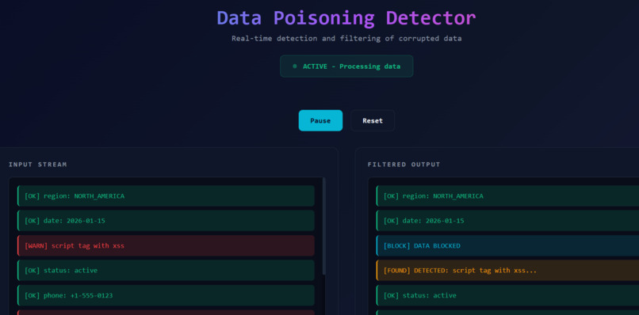Viewport: 639px width, 315px height.
Task: Click the 'Data Poisoning Detector' title
Action: 346,18
